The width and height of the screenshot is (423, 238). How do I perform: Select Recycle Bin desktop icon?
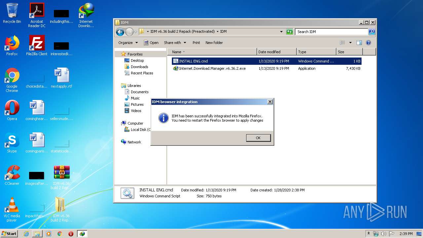click(x=12, y=13)
